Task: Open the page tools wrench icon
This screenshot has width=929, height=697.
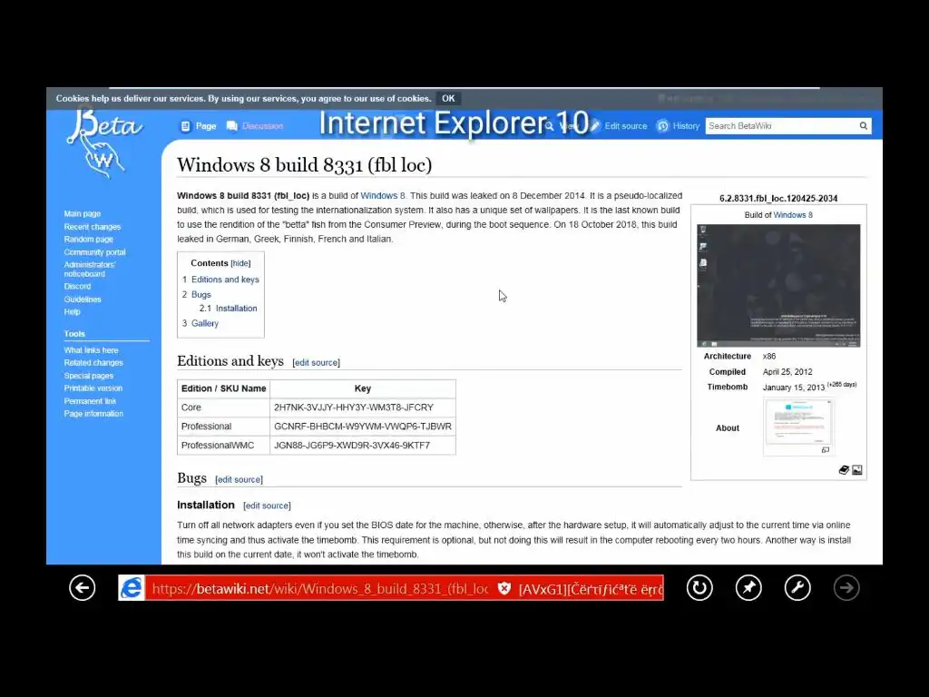Action: click(797, 588)
